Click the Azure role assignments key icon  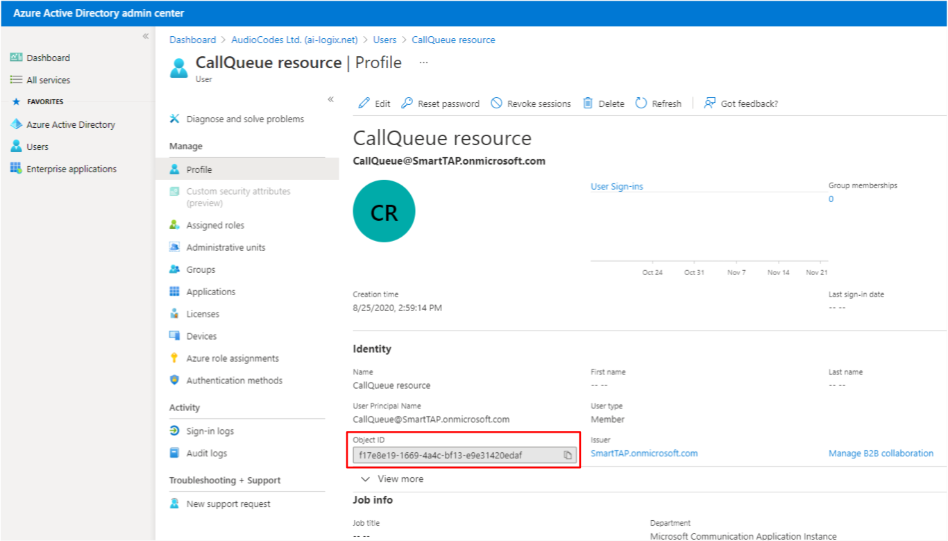click(x=175, y=358)
